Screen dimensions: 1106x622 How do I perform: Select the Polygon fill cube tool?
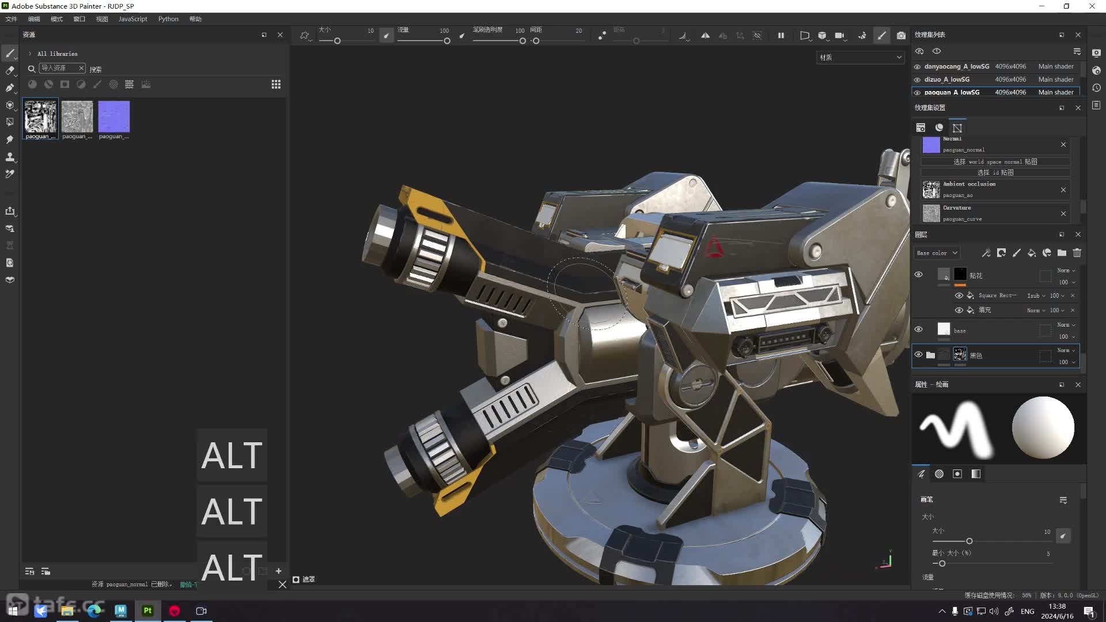[x=10, y=105]
